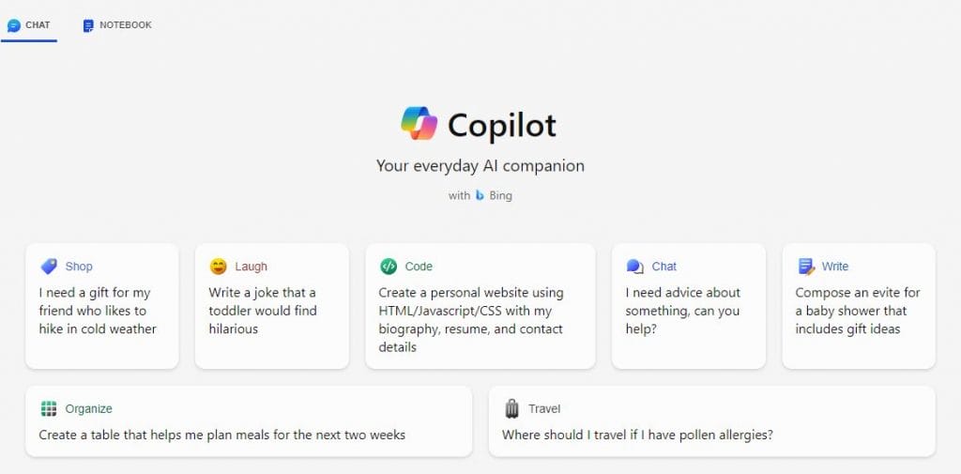The width and height of the screenshot is (961, 474).
Task: Click the Copilot logo icon
Action: click(419, 124)
